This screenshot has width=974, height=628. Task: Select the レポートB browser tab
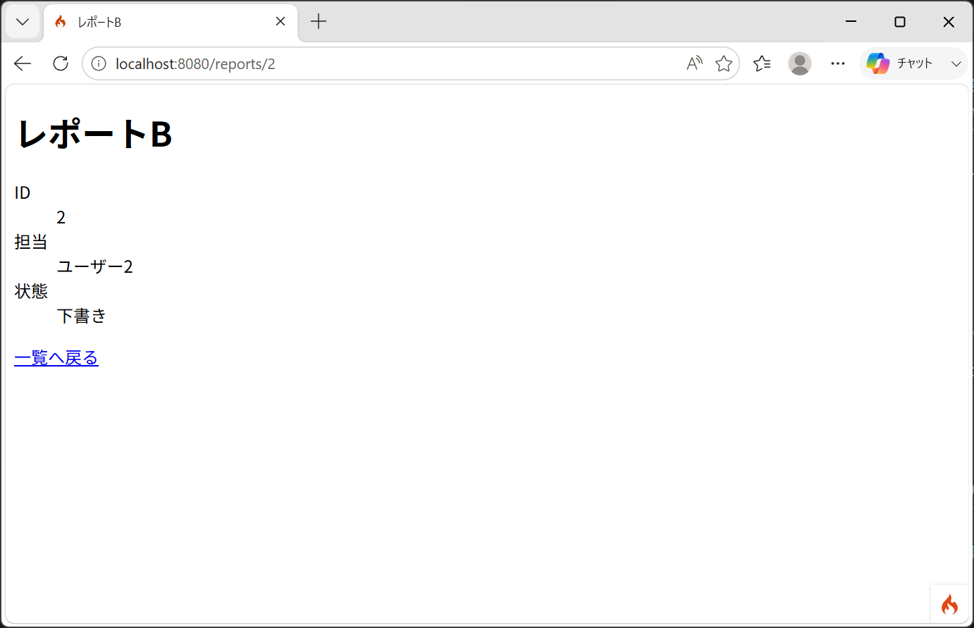tap(171, 22)
